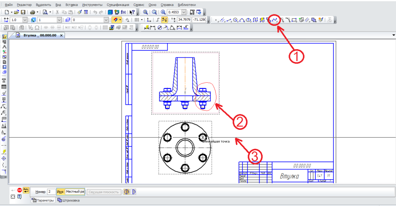396x206 pixels.
Task: Open the view scale 1.0 dropdown
Action: point(26,20)
